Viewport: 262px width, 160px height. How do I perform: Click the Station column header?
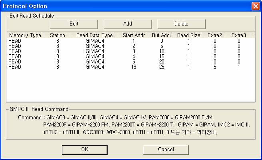58,36
